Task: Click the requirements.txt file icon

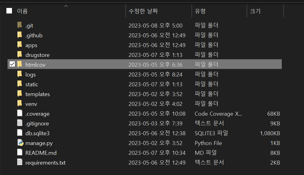Action: [x=20, y=162]
